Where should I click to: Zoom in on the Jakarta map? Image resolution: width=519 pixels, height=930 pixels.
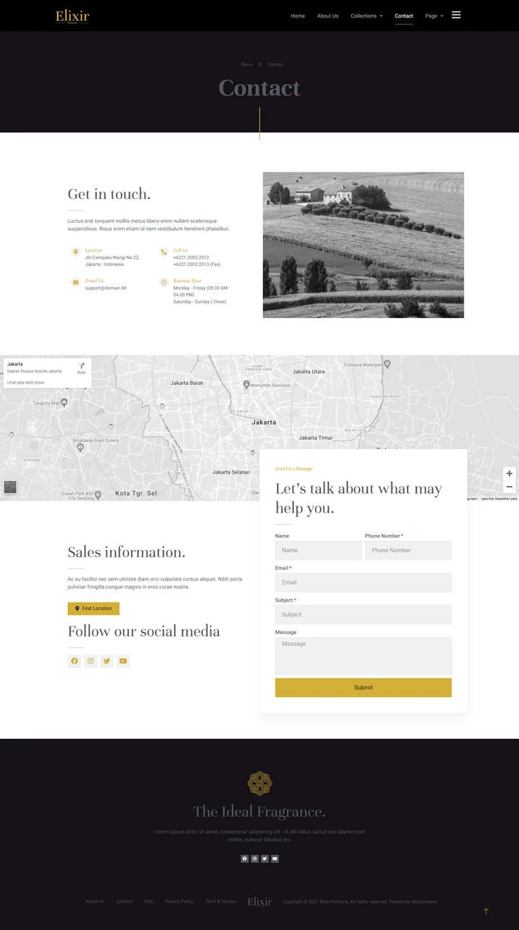point(509,474)
